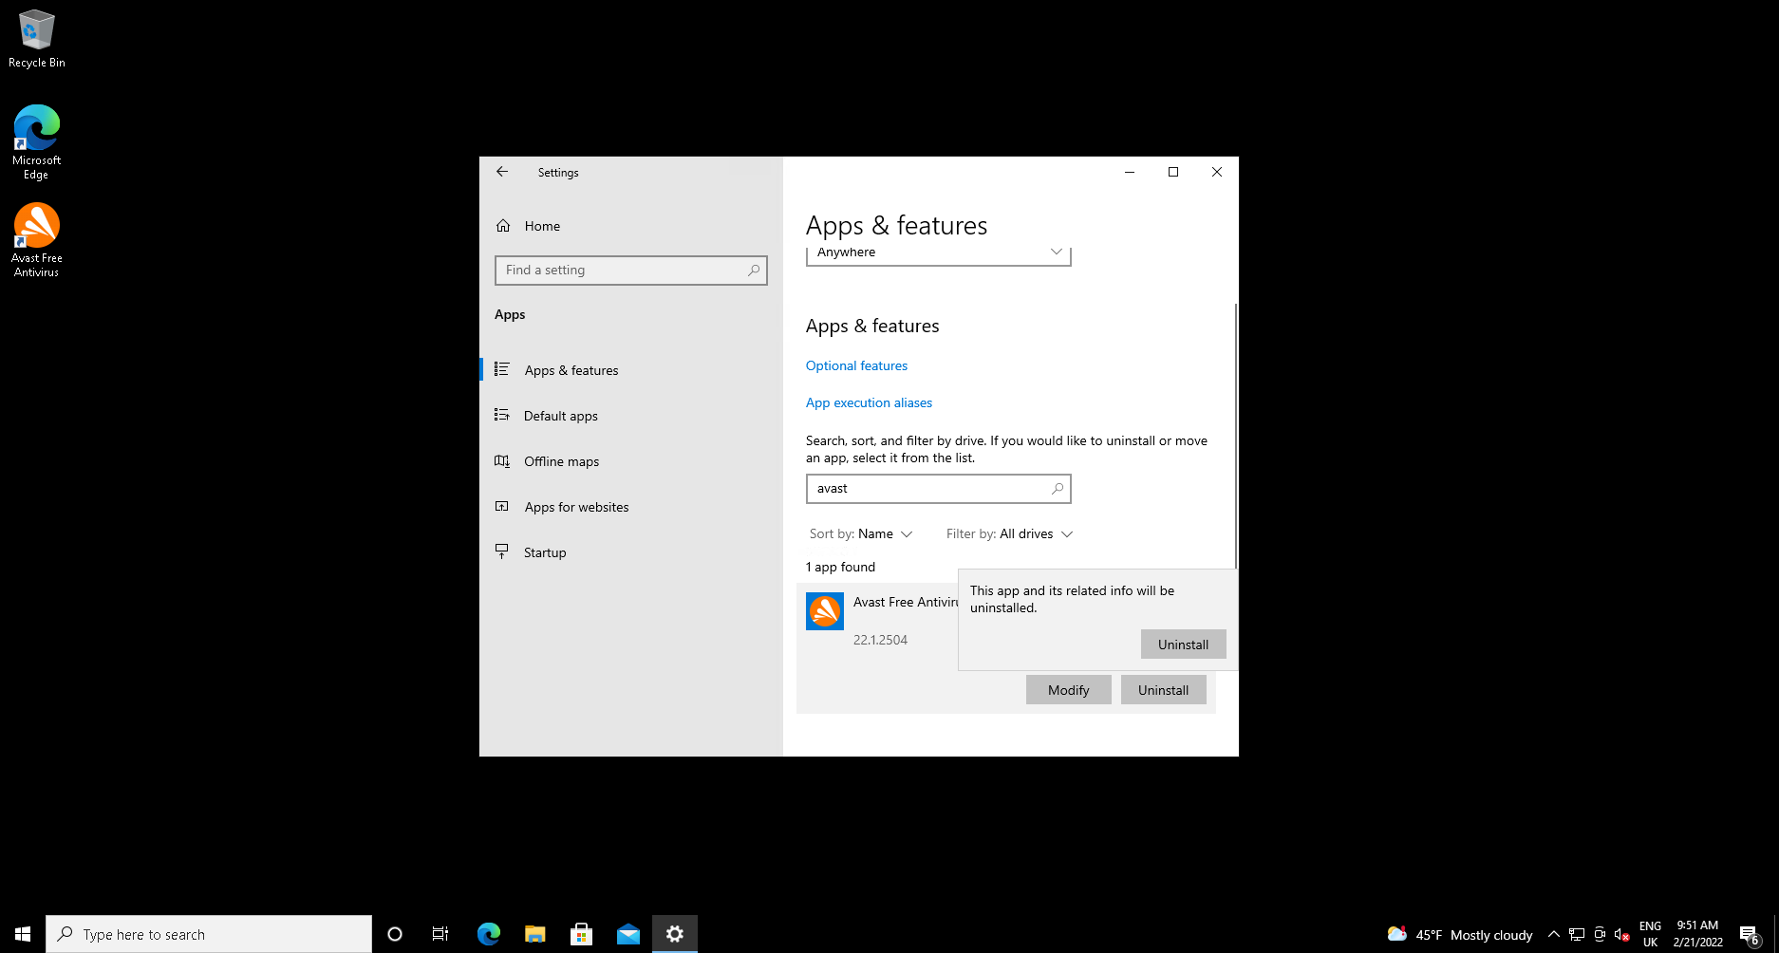
Task: Open the Optional features link
Action: coord(856,365)
